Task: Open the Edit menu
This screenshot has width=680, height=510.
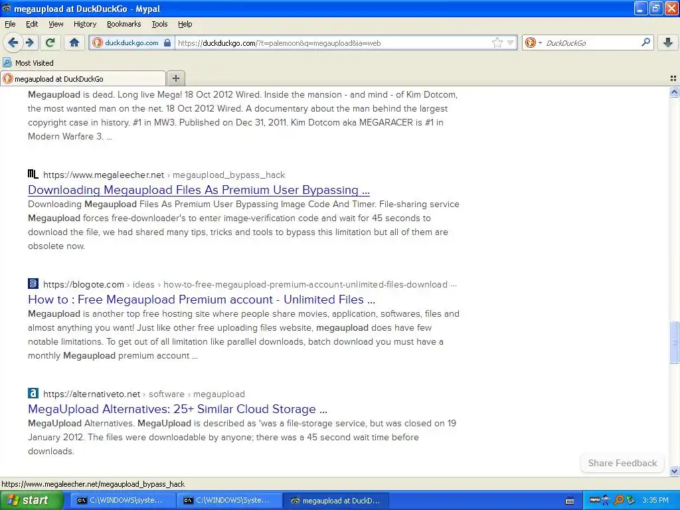Action: pos(32,24)
